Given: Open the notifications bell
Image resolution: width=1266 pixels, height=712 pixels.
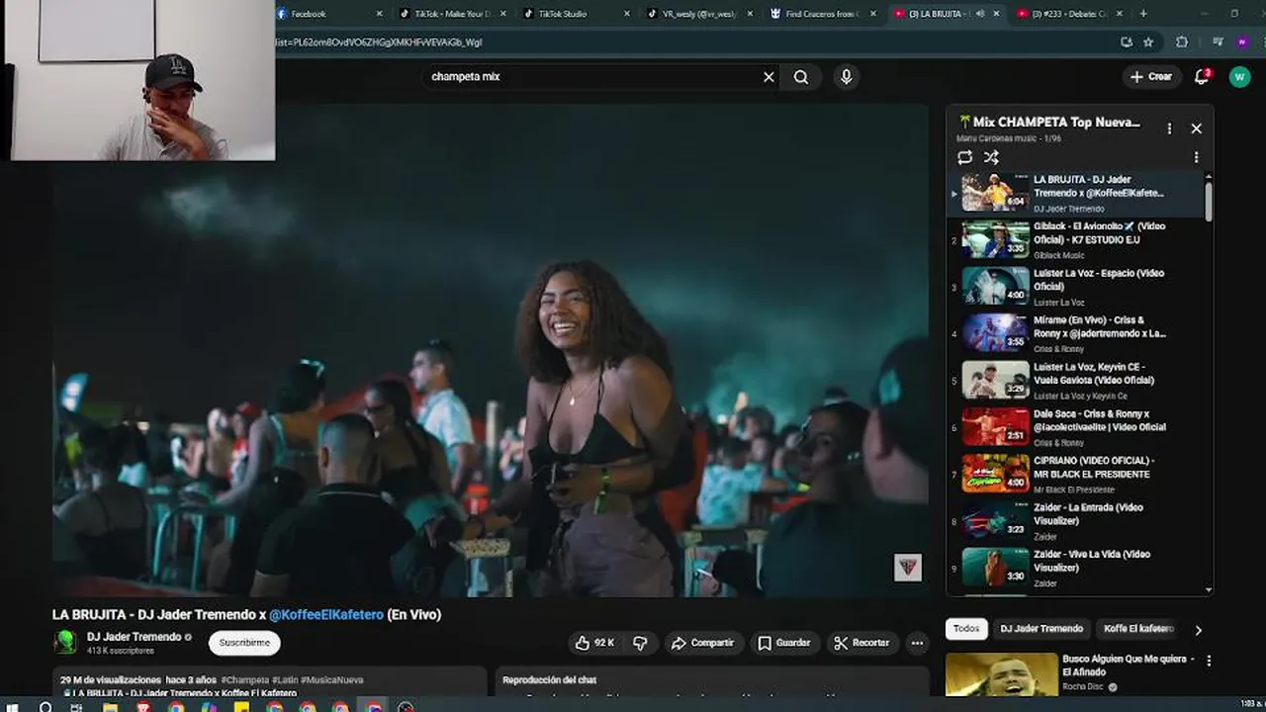Looking at the screenshot, I should pos(1202,76).
